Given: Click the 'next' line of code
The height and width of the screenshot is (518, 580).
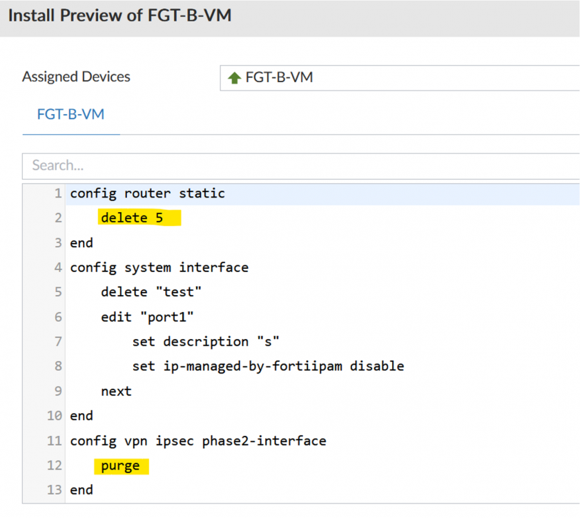Looking at the screenshot, I should coord(116,391).
